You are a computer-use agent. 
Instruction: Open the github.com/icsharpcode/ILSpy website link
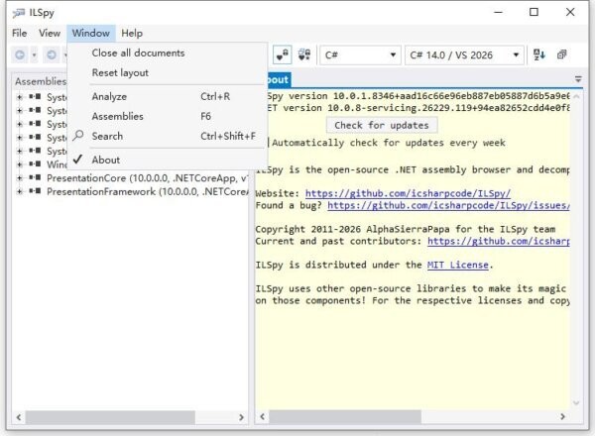click(408, 194)
